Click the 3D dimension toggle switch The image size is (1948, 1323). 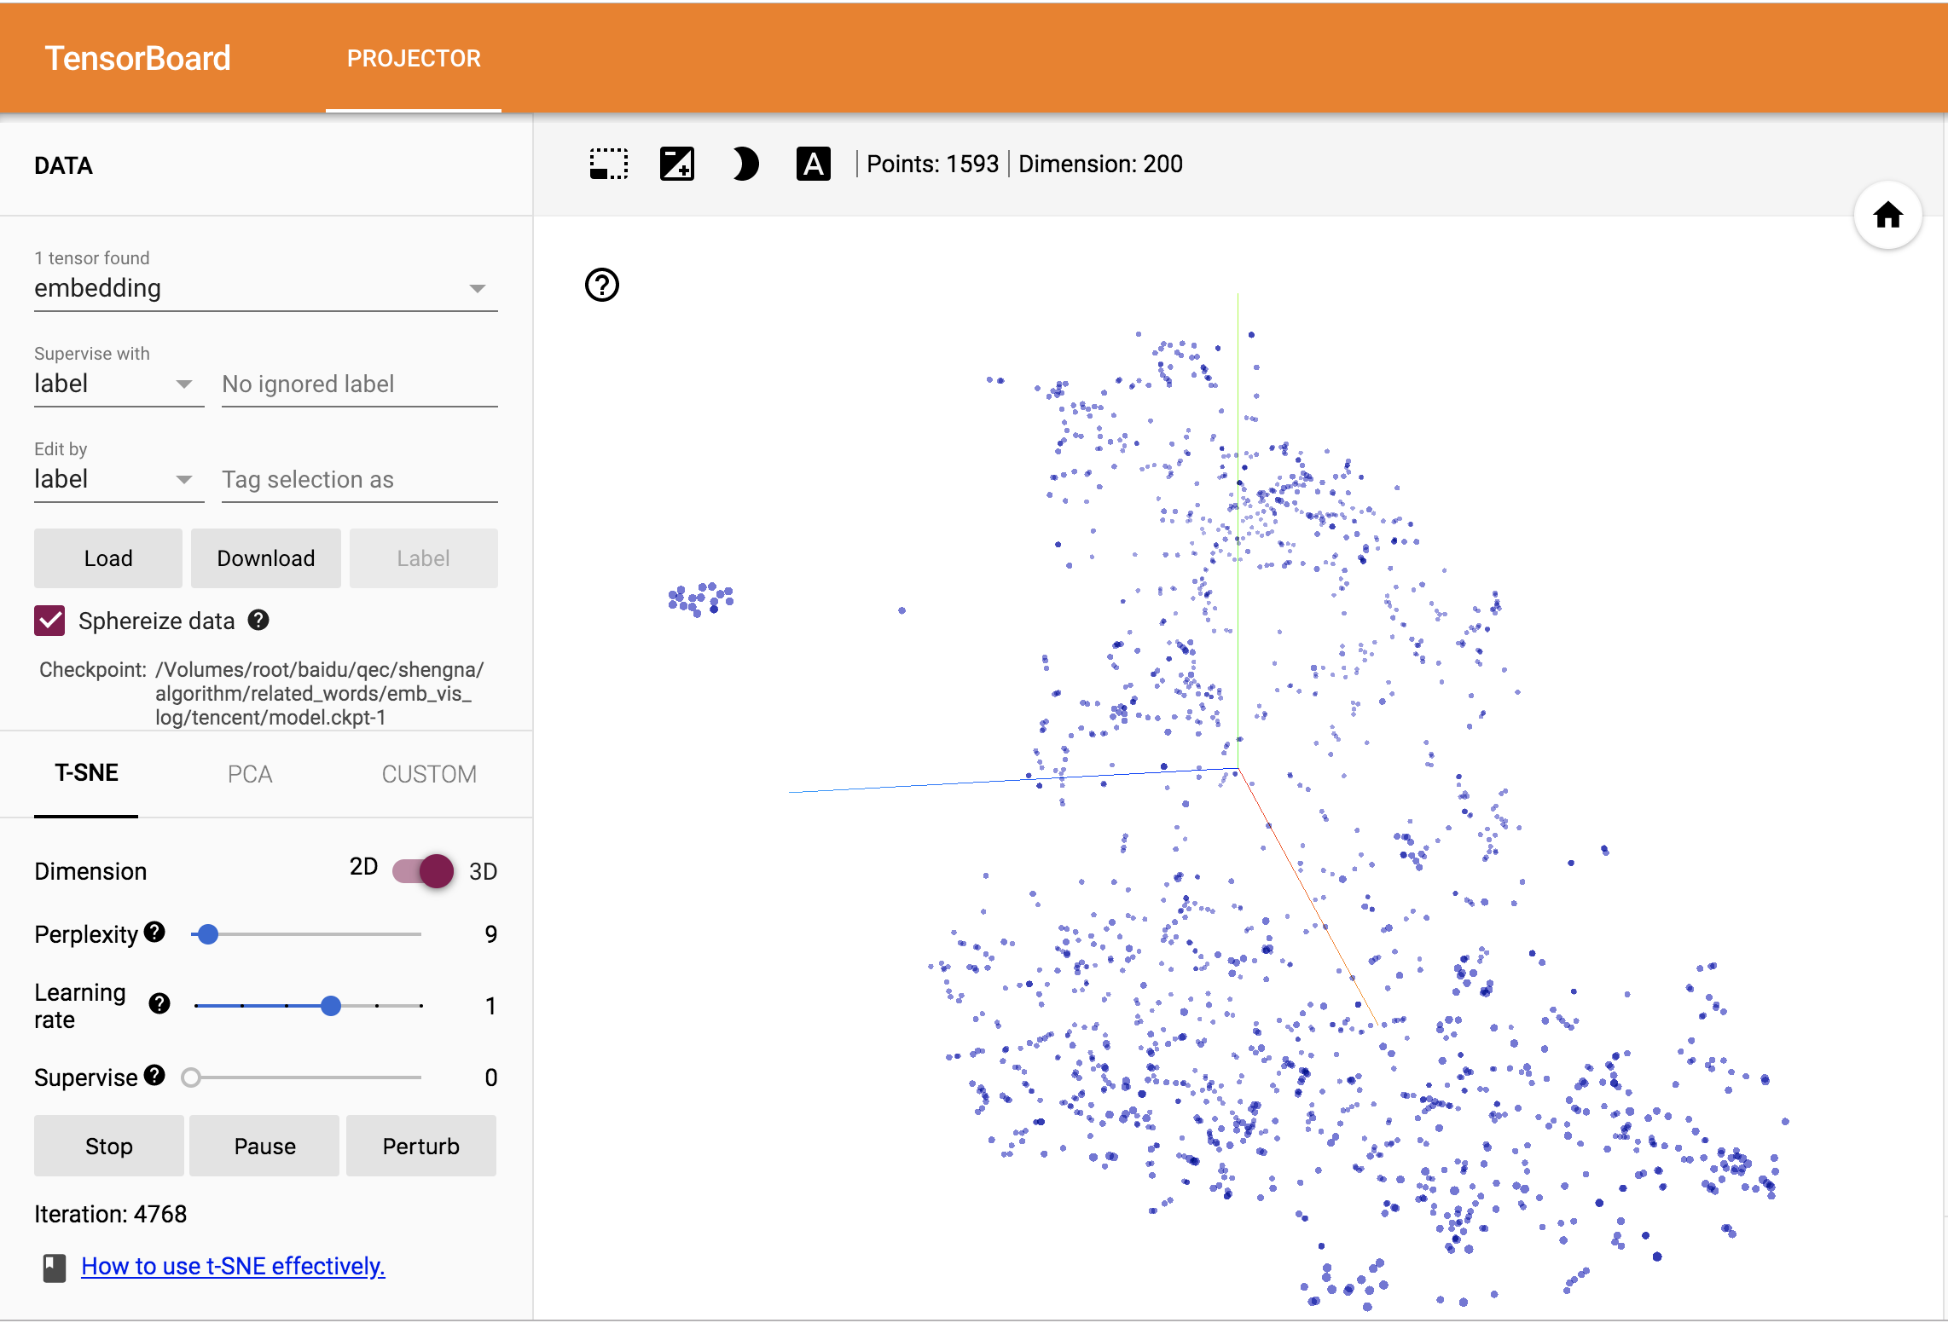click(428, 869)
